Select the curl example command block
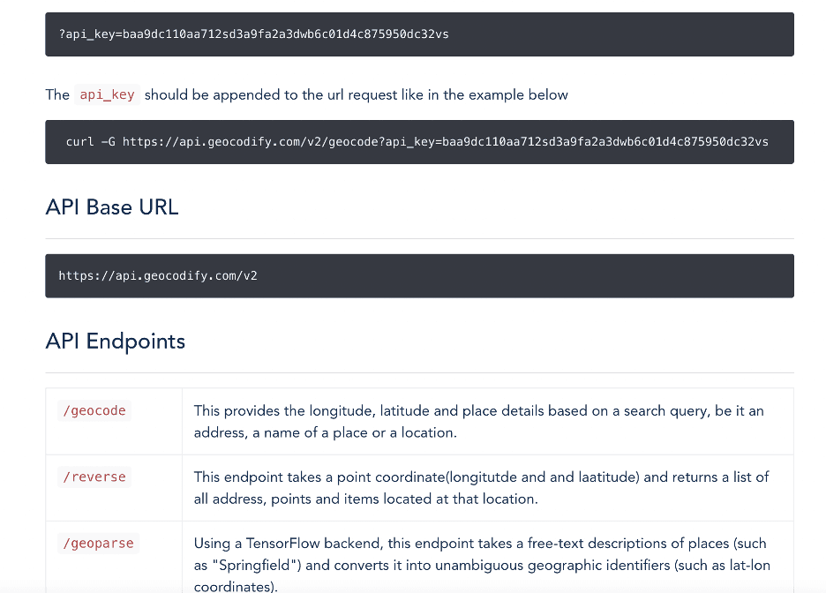The height and width of the screenshot is (593, 826). point(413,141)
